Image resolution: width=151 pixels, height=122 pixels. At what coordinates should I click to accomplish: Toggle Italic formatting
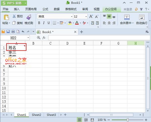click(x=44, y=23)
